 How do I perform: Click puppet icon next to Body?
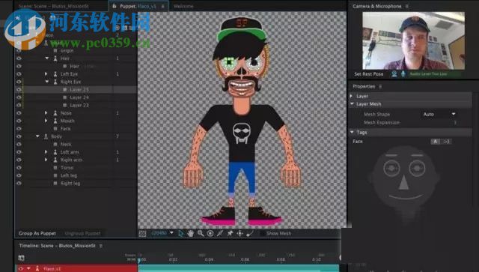pyautogui.click(x=46, y=136)
